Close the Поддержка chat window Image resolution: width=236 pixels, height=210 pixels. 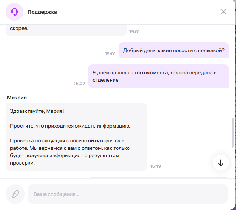click(x=223, y=12)
